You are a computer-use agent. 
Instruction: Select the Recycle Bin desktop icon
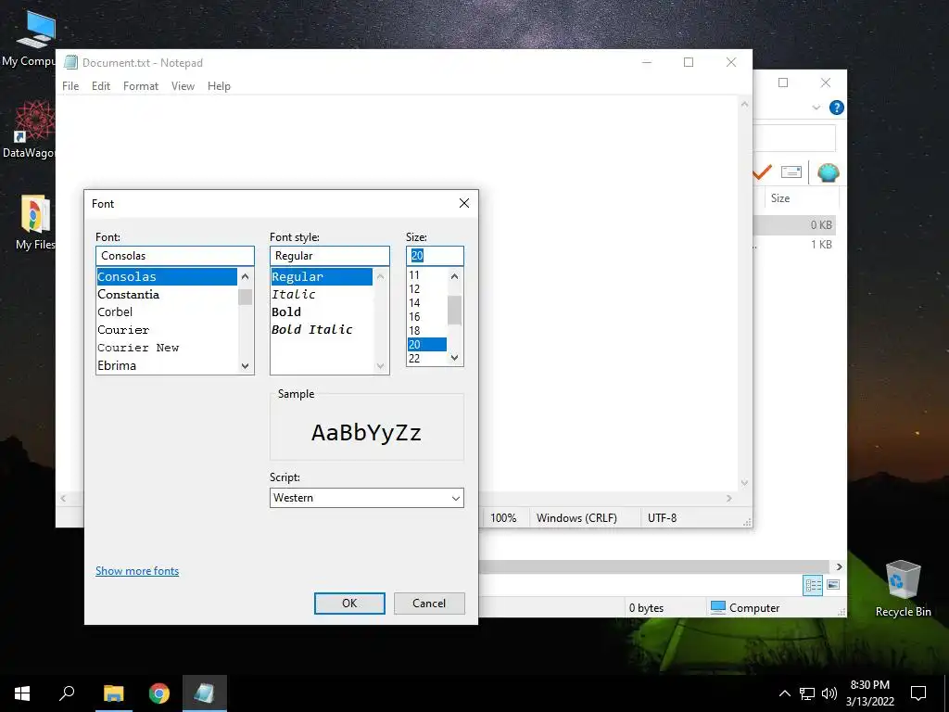coord(903,589)
